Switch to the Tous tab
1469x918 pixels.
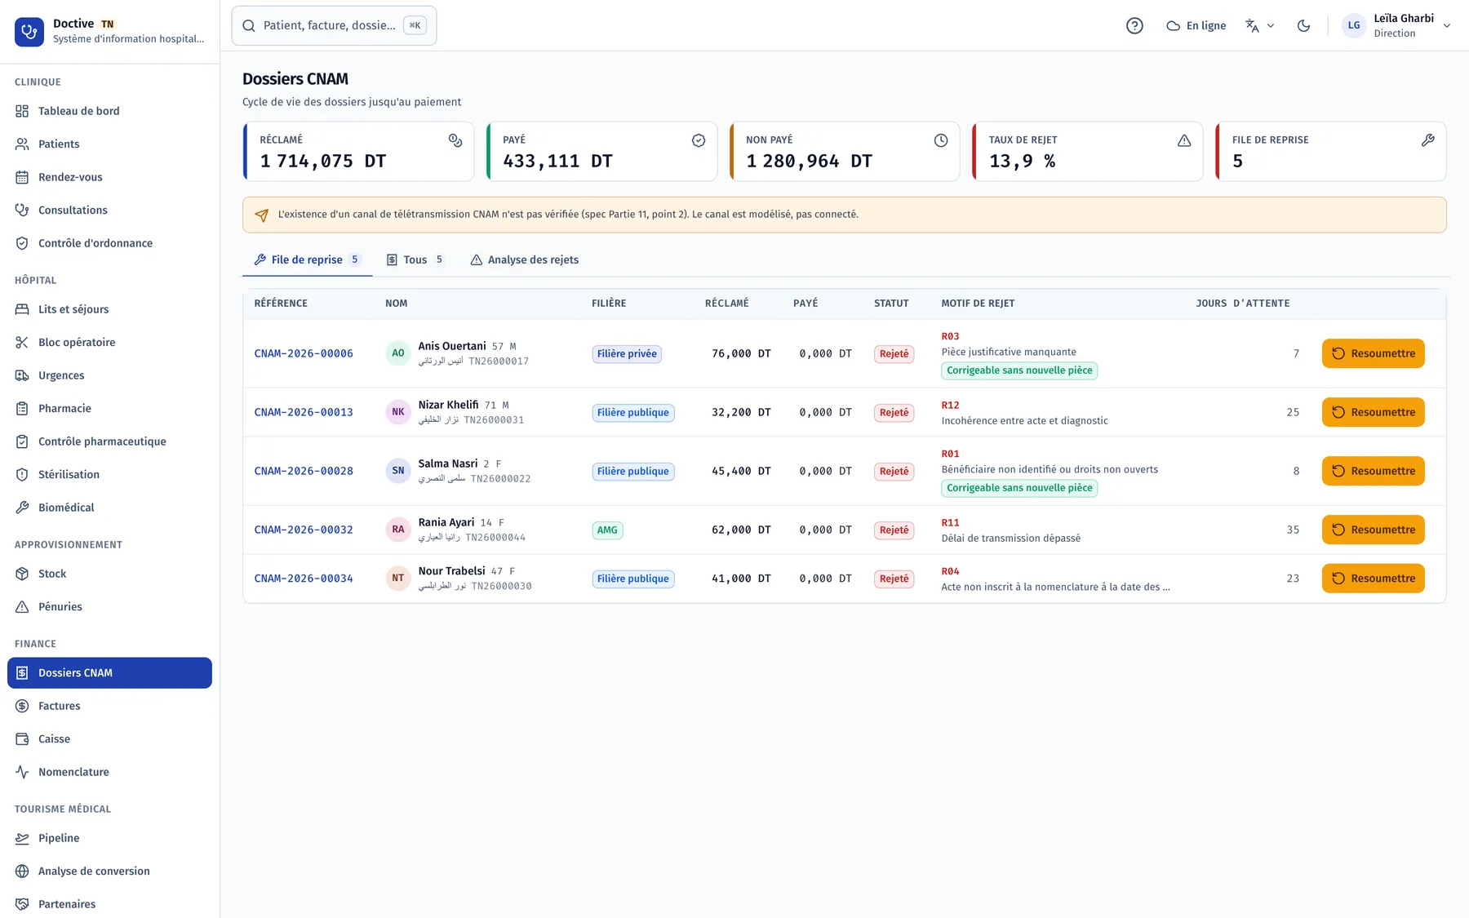415,259
